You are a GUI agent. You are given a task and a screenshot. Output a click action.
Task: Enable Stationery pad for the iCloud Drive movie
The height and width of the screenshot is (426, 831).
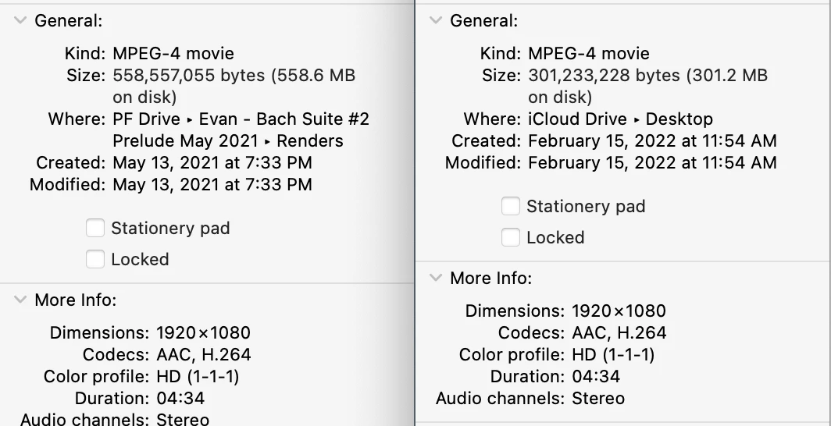click(511, 207)
